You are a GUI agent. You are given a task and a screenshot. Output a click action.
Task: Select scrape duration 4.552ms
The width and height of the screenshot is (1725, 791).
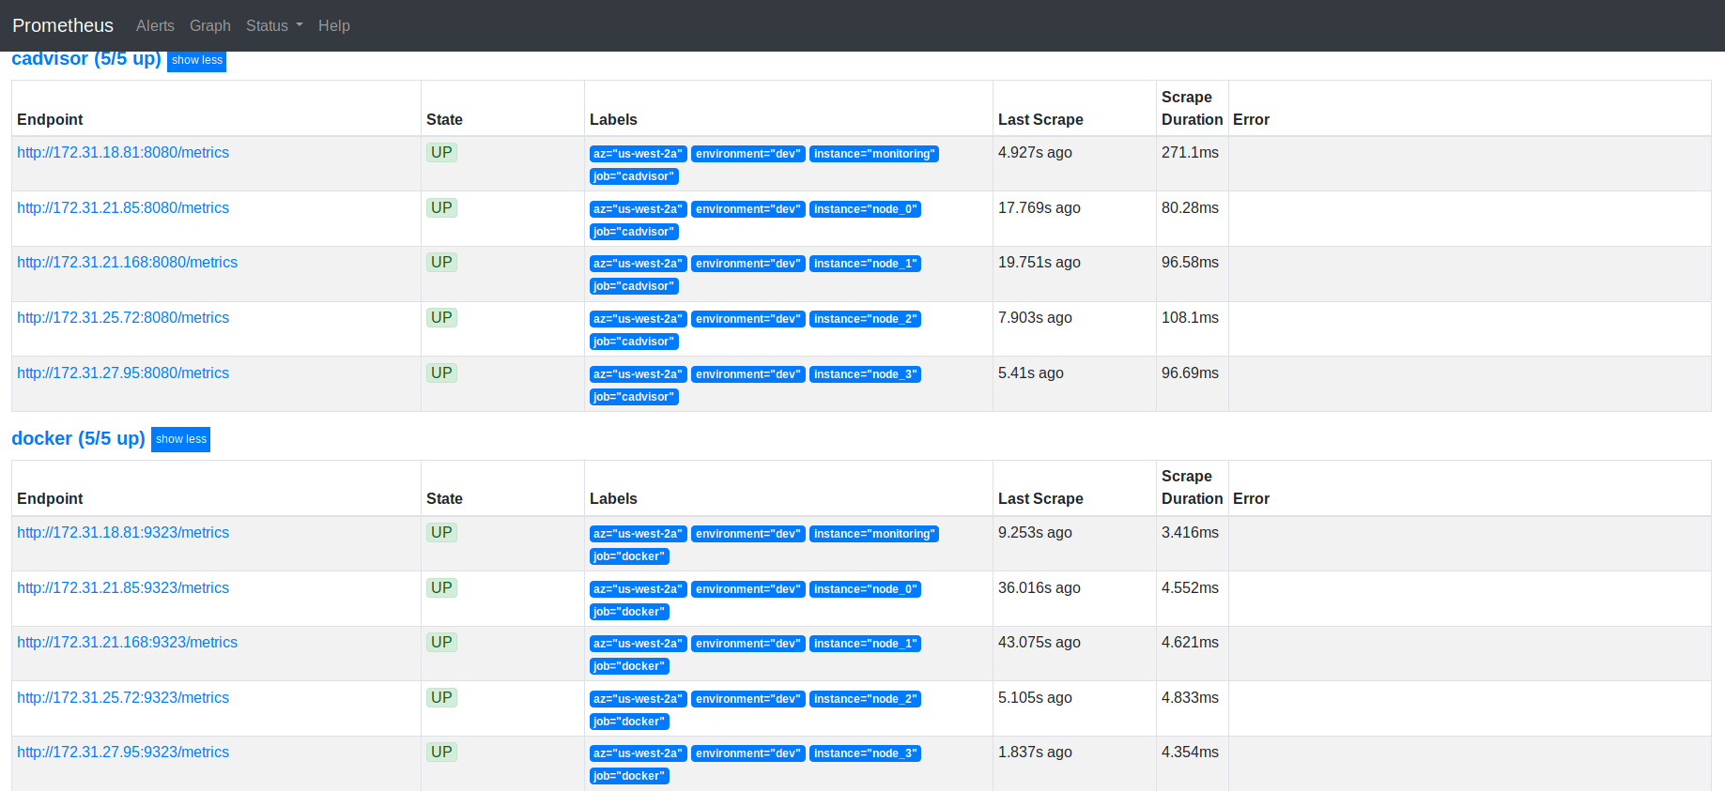pos(1190,587)
